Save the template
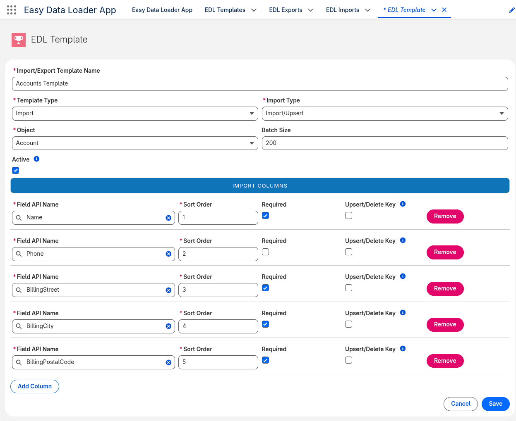Image resolution: width=516 pixels, height=421 pixels. click(496, 404)
